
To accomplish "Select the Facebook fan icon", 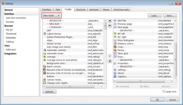I will pos(45,70).
